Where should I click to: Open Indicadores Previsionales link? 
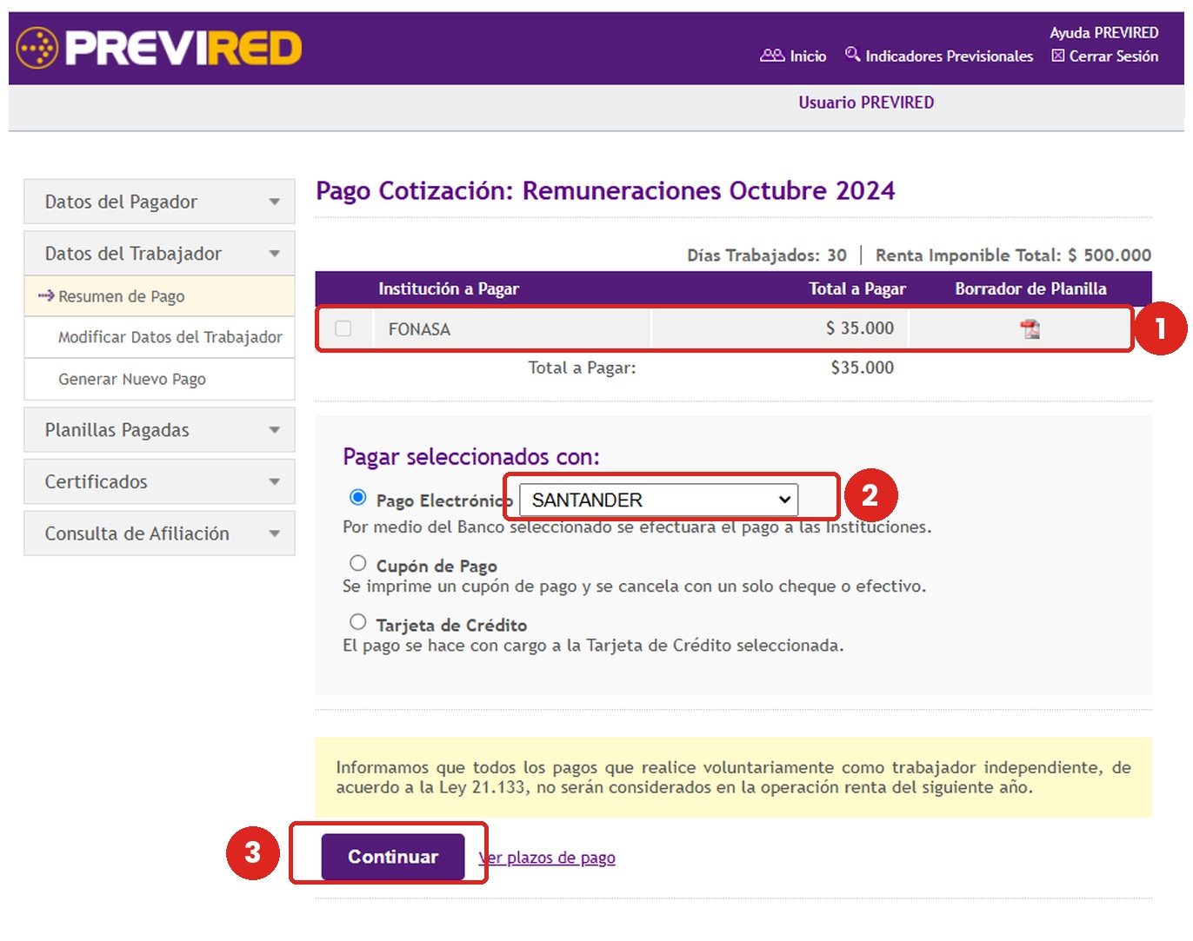[950, 56]
